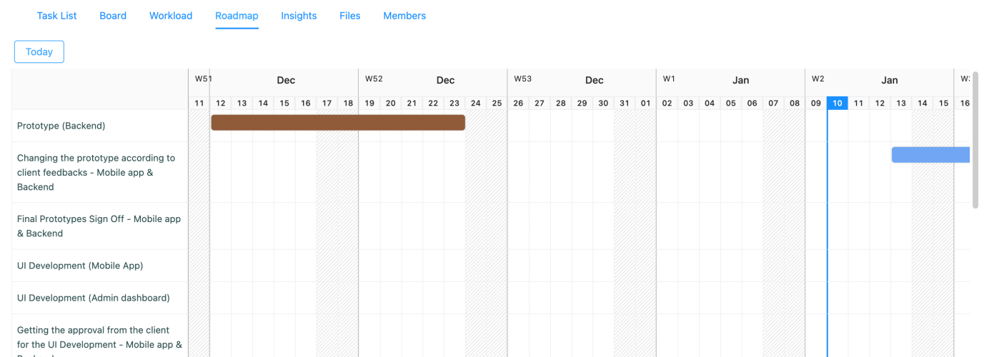Click day 23 in the date header
This screenshot has height=357, width=984.
[x=454, y=104]
